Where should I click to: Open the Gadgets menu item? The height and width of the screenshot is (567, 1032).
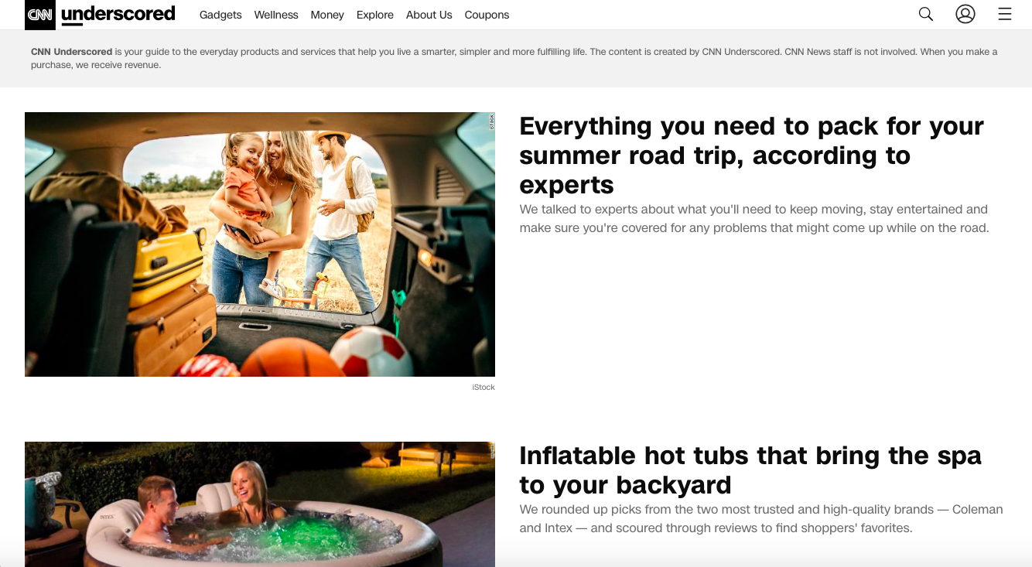point(220,15)
